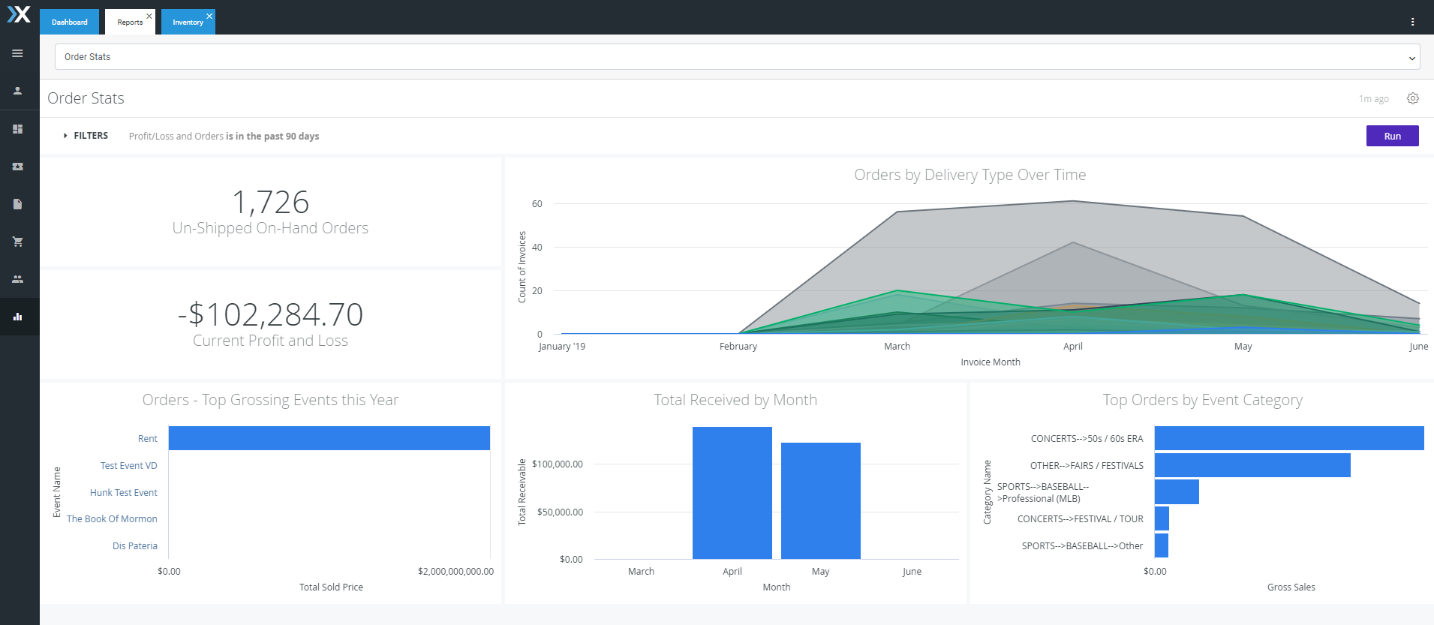Close the Inventory tab
Screen dimensions: 1434x625
coord(209,16)
